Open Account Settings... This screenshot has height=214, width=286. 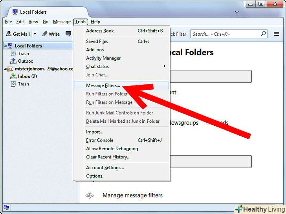pyautogui.click(x=121, y=167)
